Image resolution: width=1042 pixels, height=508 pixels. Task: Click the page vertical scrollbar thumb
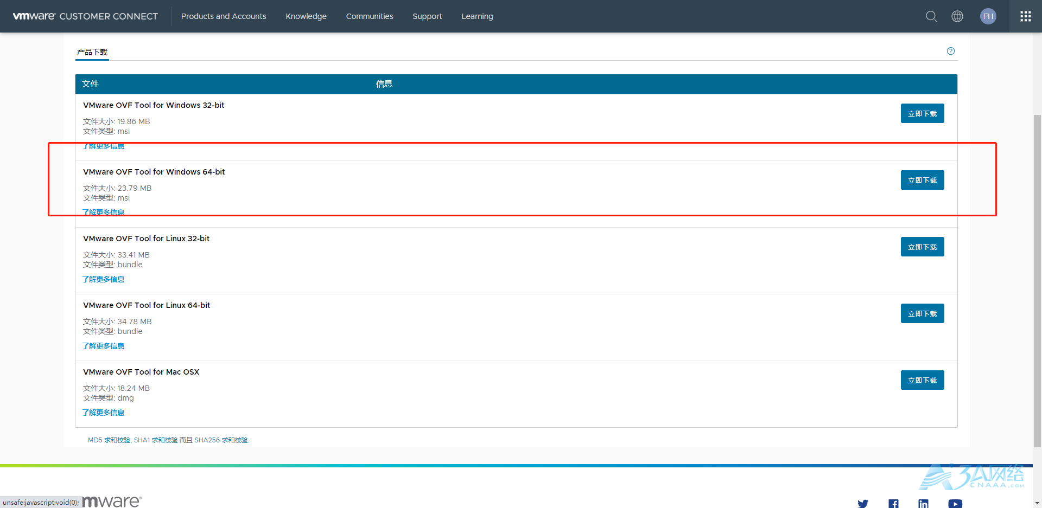coord(1037,281)
